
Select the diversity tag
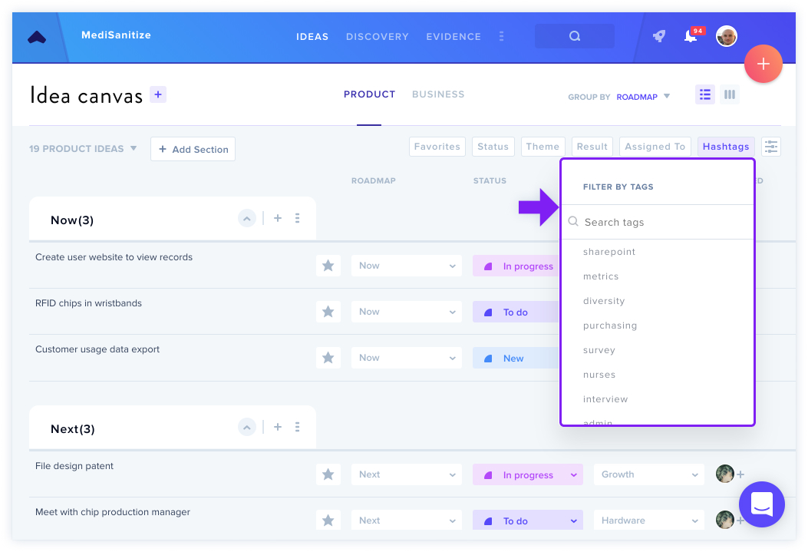click(604, 301)
